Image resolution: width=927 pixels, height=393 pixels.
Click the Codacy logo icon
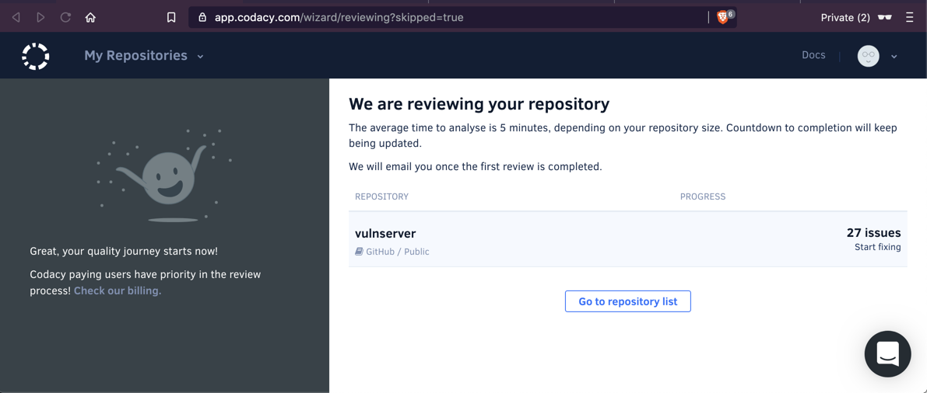36,56
